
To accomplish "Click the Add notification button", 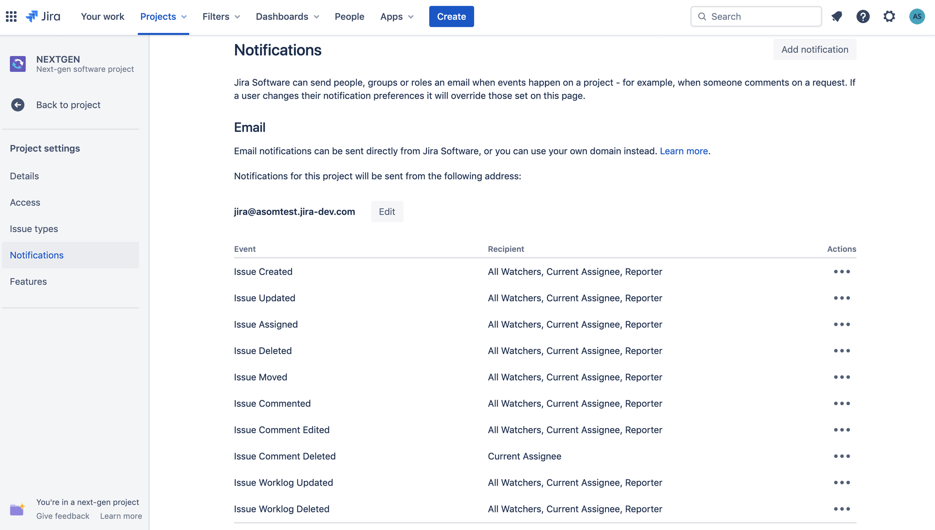I will (814, 50).
